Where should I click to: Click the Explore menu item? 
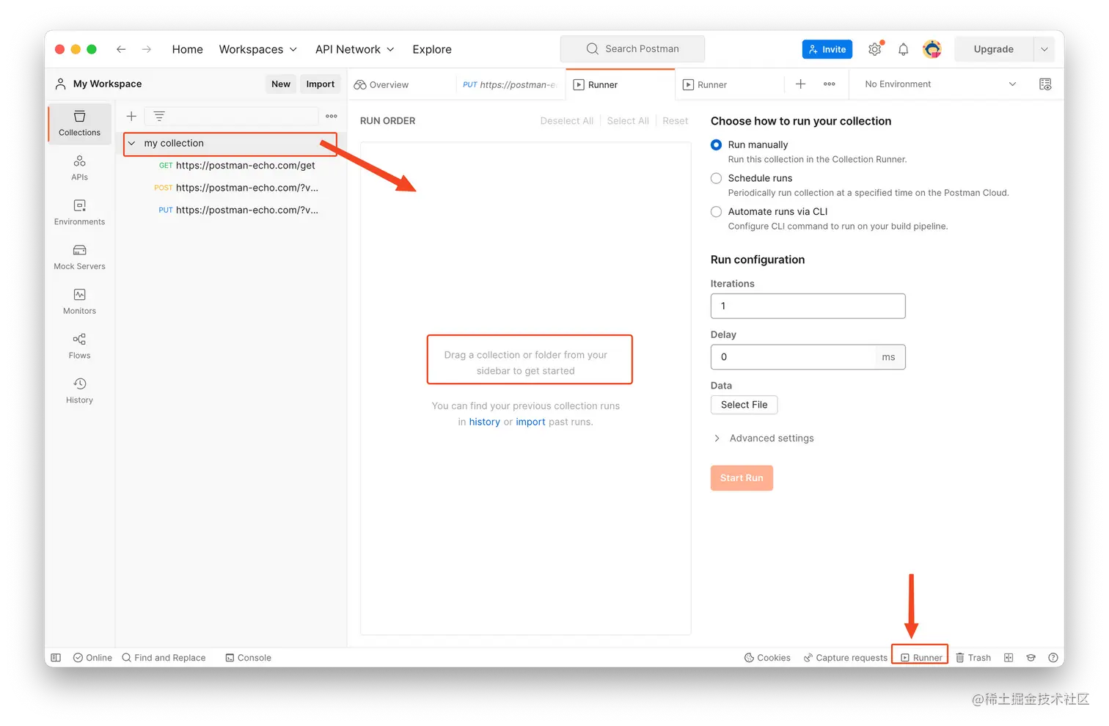pos(432,49)
